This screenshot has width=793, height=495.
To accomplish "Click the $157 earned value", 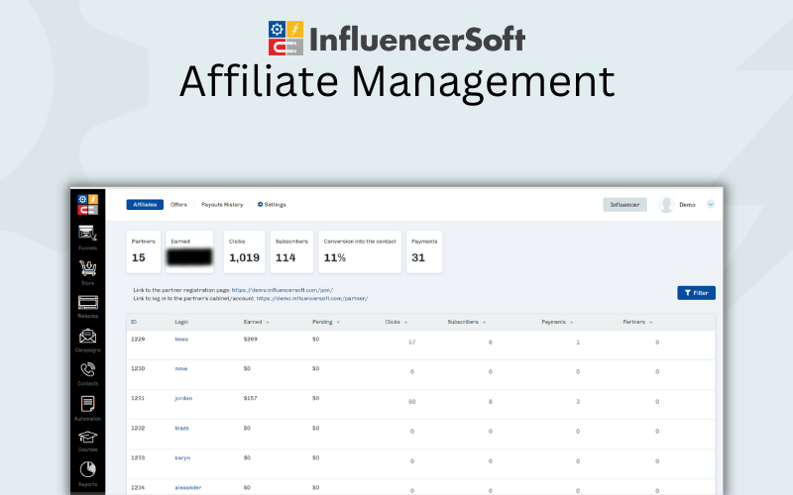I will pyautogui.click(x=251, y=399).
